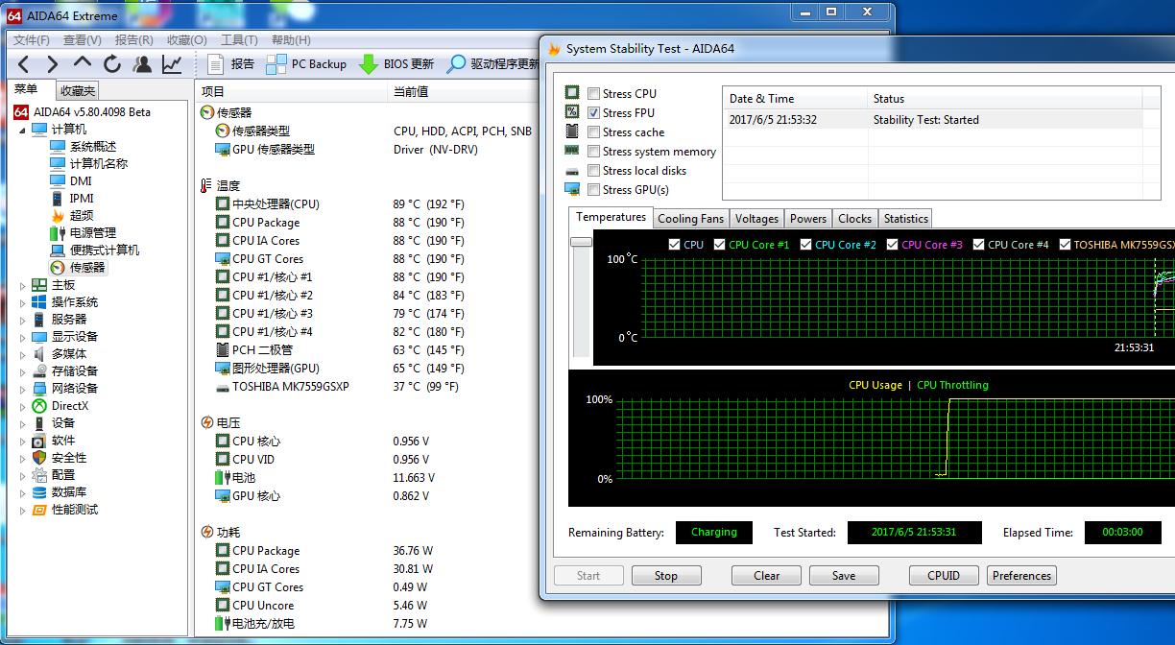Image resolution: width=1175 pixels, height=645 pixels.
Task: Expand the 主板 tree node
Action: tap(23, 285)
